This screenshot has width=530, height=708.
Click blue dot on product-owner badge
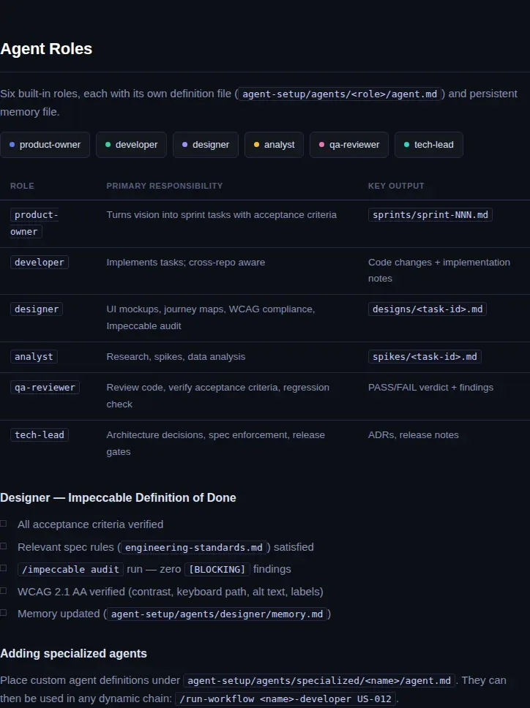(12, 145)
